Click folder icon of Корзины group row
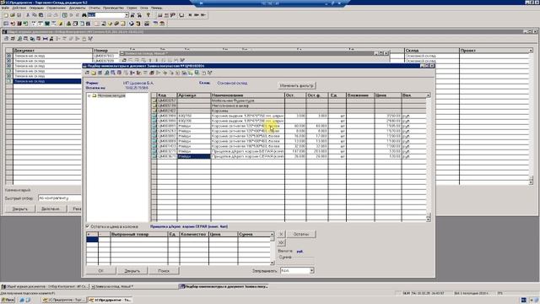This screenshot has width=540, height=304. pos(154,111)
